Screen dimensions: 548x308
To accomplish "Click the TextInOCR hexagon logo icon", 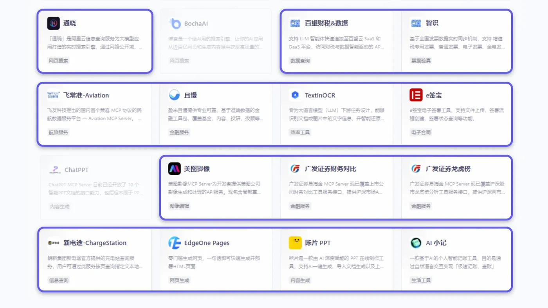I will pos(296,95).
